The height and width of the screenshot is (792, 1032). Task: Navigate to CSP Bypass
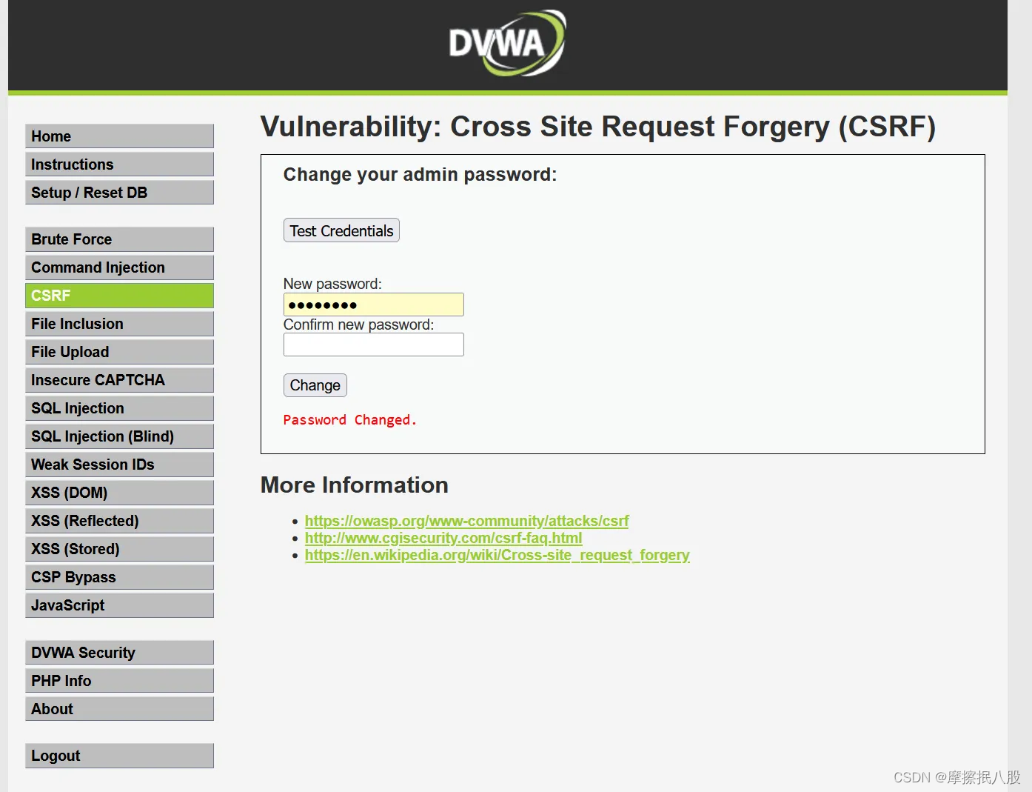point(118,576)
